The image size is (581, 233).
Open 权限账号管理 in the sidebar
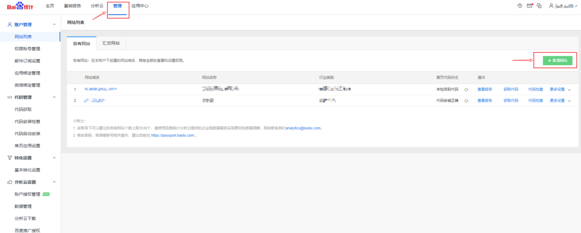[27, 49]
